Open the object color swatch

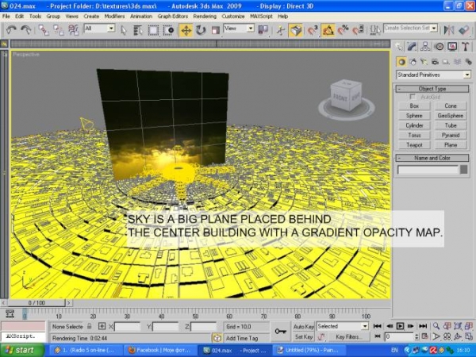464,170
